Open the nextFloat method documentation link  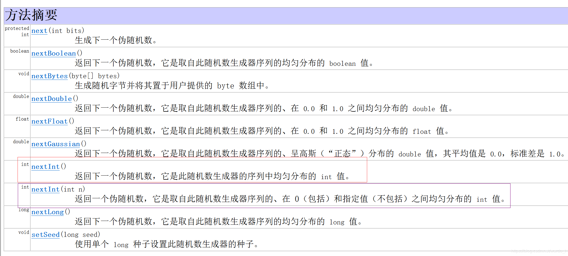[49, 121]
